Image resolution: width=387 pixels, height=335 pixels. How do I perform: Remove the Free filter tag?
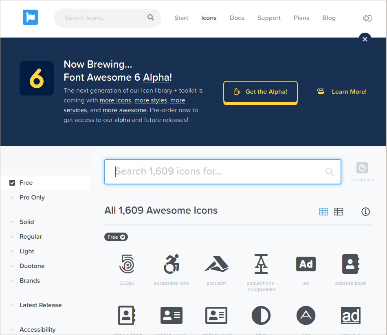123,237
